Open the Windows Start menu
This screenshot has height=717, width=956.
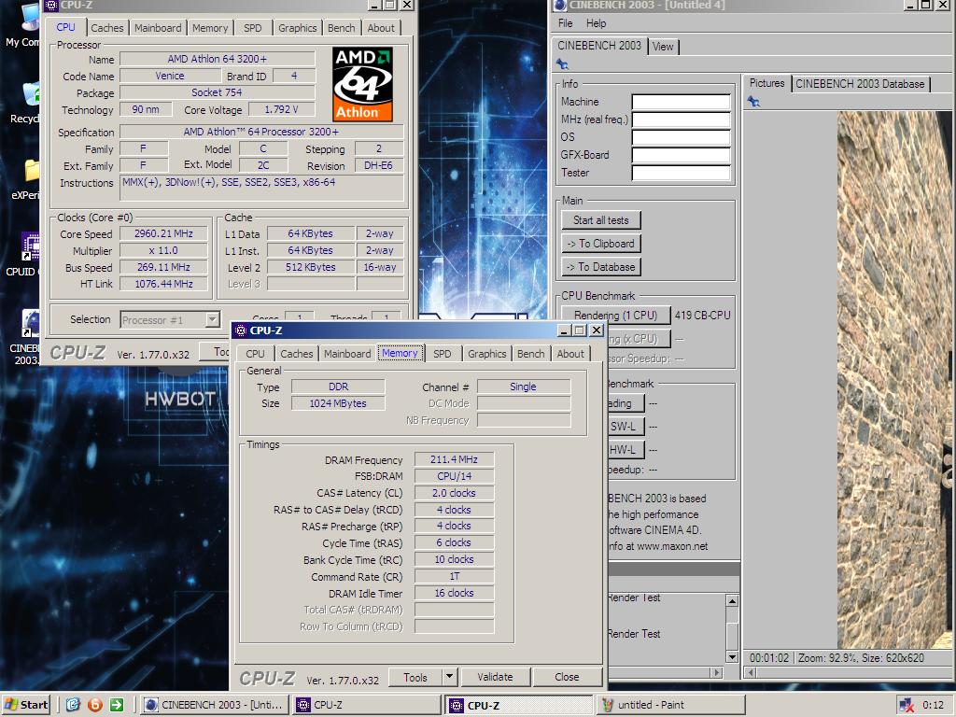coord(25,705)
